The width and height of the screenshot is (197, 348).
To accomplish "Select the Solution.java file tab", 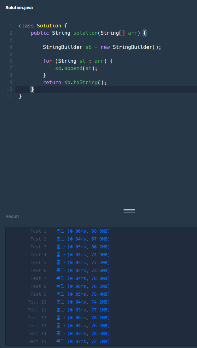I will point(19,8).
